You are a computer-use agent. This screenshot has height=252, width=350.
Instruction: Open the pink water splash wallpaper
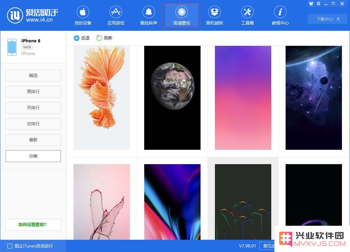(x=101, y=202)
